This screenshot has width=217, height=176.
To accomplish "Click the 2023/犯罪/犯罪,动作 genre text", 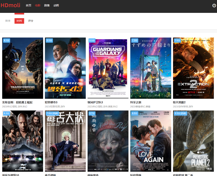I will click(55, 107).
